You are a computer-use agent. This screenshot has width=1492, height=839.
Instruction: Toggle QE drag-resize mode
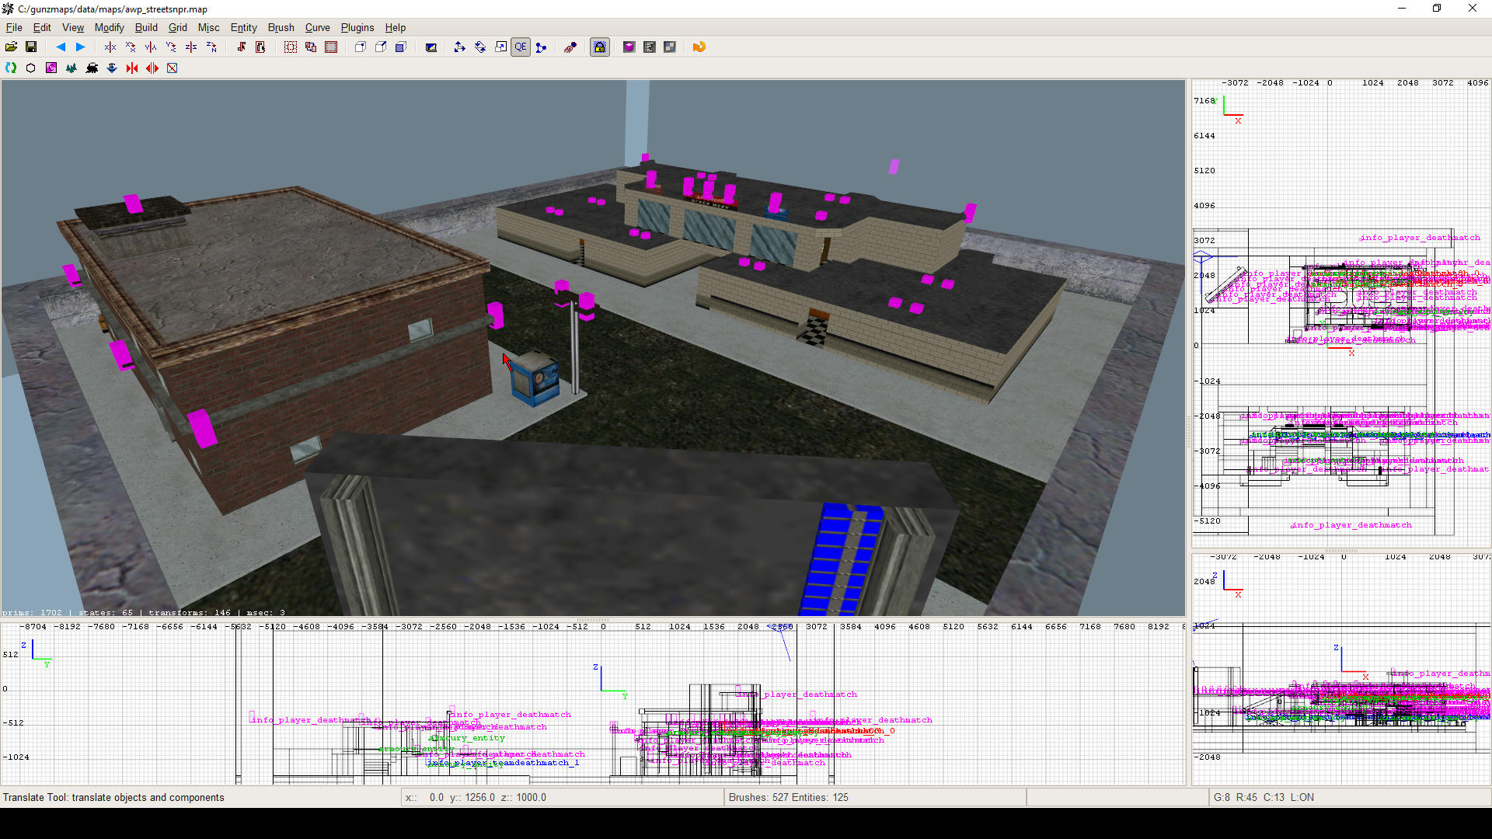click(521, 47)
